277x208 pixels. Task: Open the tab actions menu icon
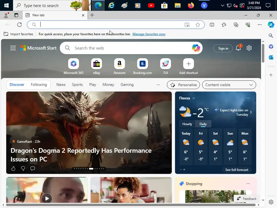coord(16,15)
